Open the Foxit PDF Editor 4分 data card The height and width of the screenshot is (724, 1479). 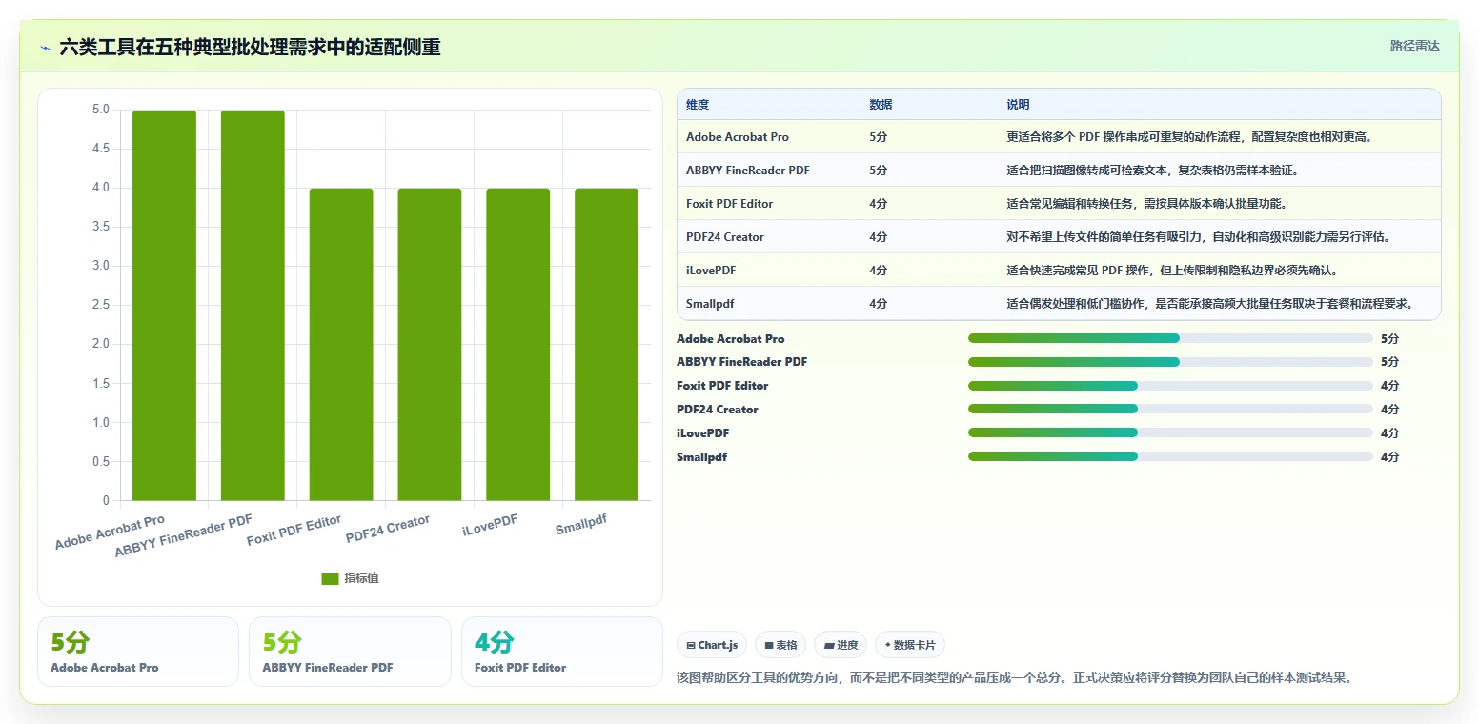pos(561,652)
